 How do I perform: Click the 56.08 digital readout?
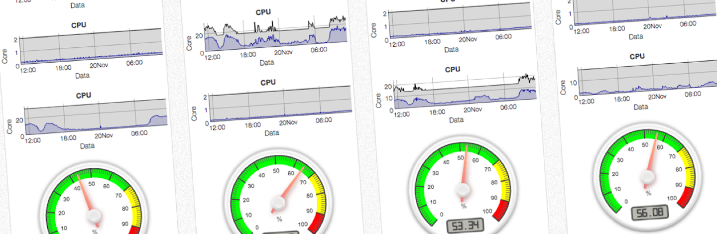(x=650, y=213)
